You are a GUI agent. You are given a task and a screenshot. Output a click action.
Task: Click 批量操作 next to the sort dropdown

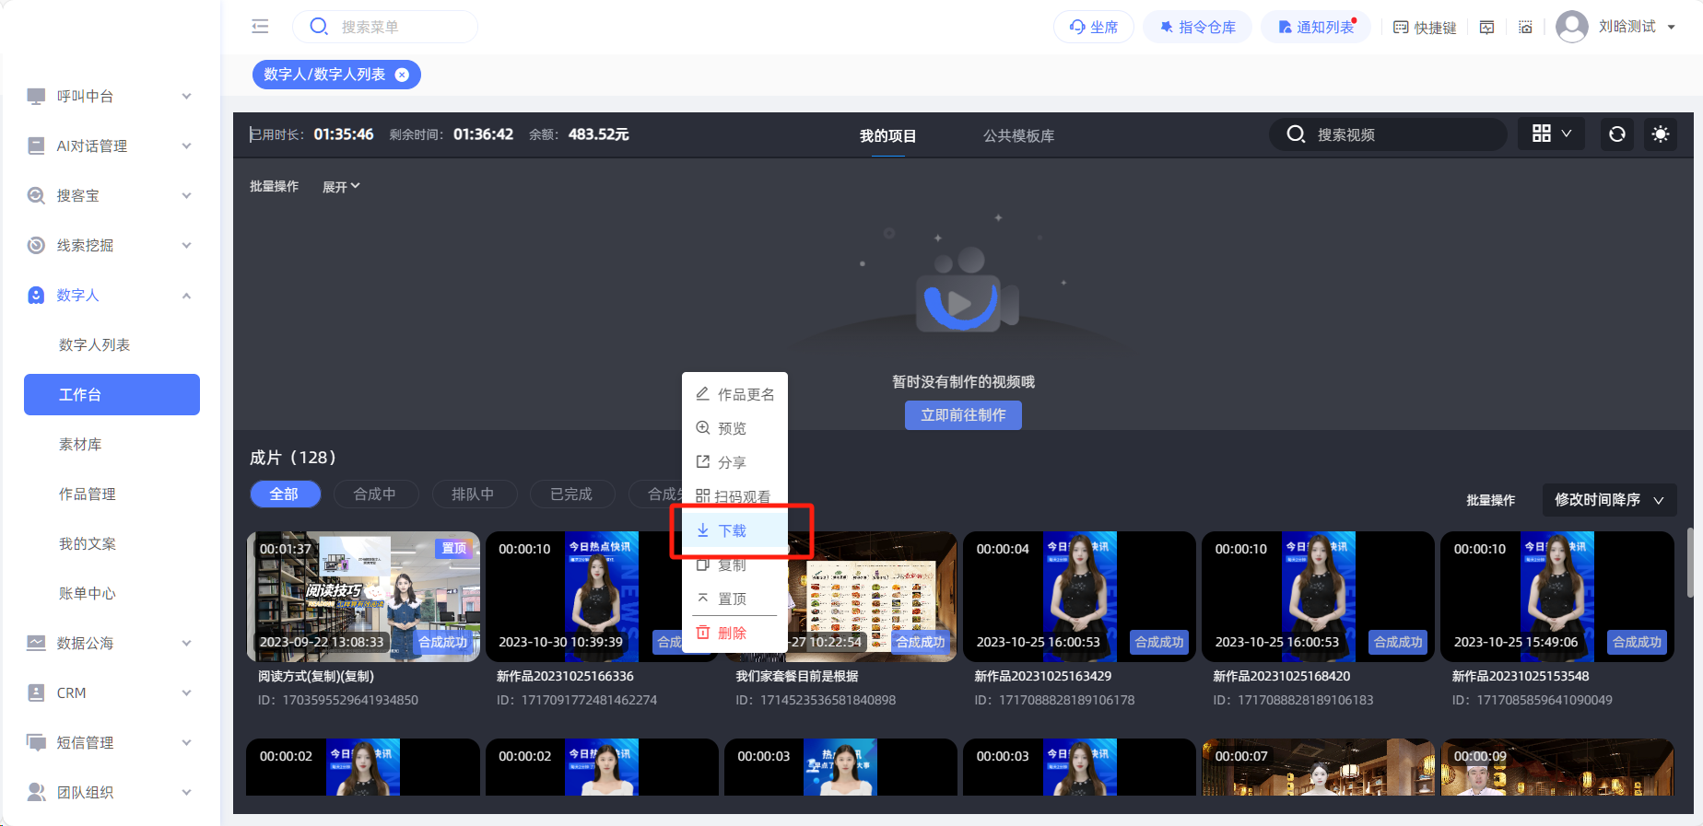point(1491,500)
